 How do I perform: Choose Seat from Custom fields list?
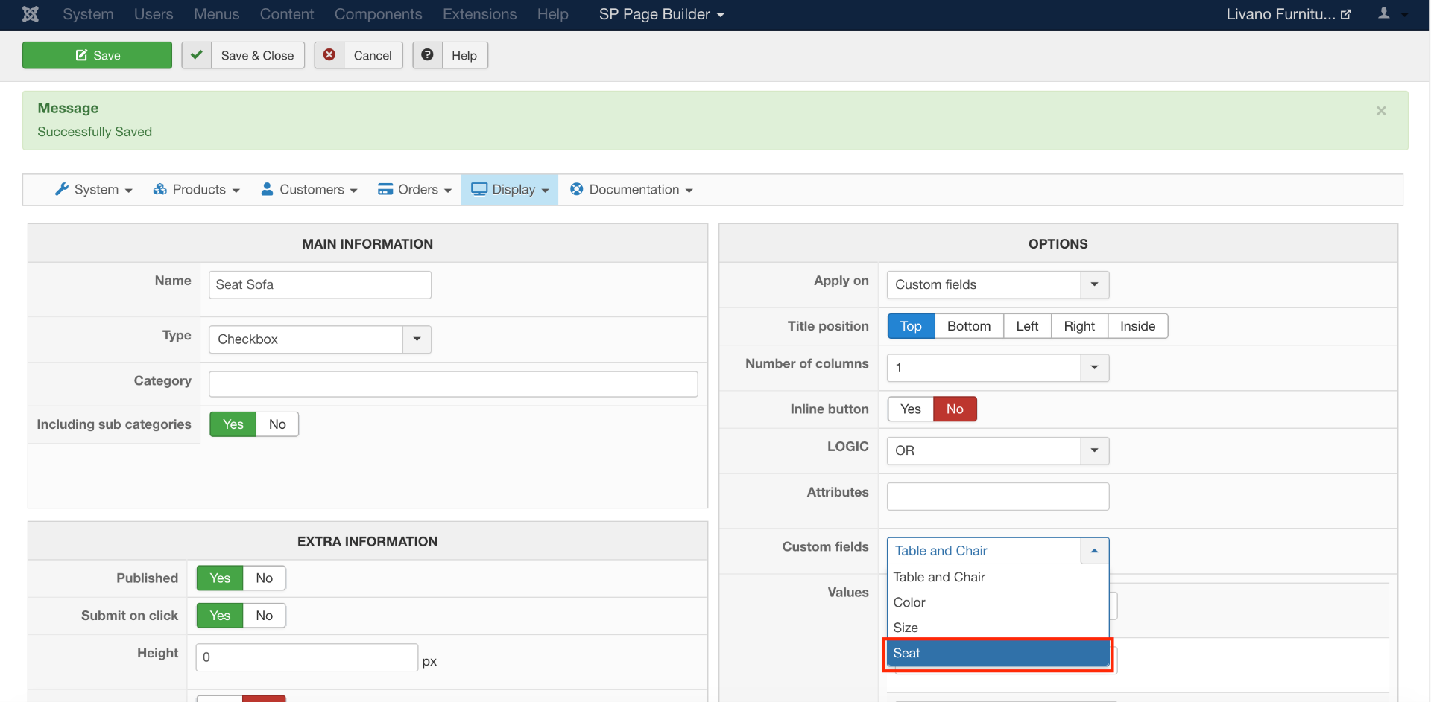click(x=996, y=654)
